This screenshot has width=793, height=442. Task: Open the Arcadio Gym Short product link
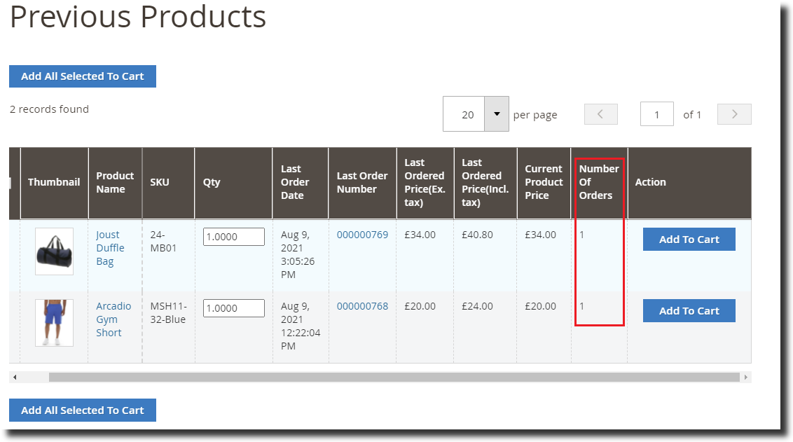coord(113,319)
